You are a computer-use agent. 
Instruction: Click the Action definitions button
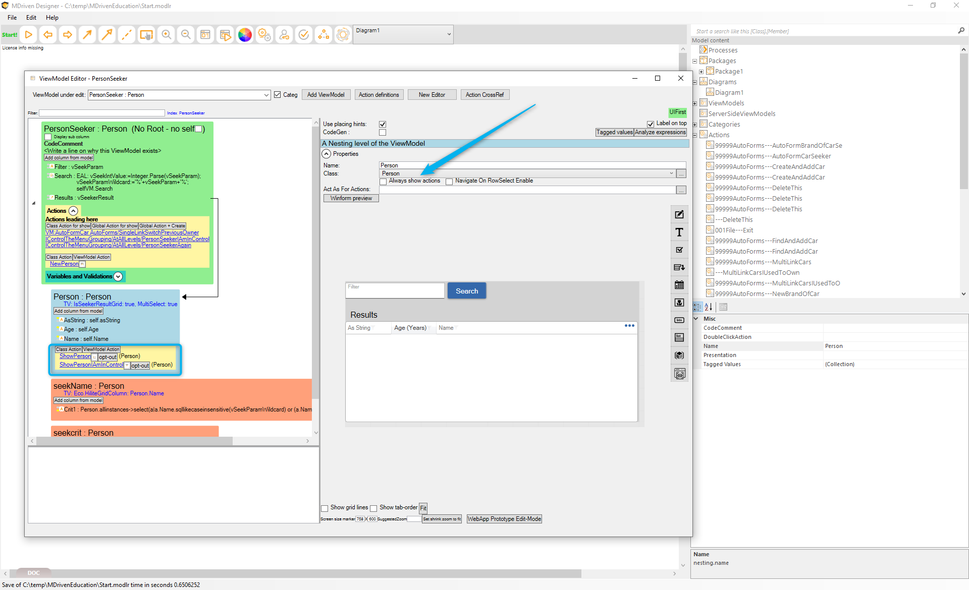[379, 95]
